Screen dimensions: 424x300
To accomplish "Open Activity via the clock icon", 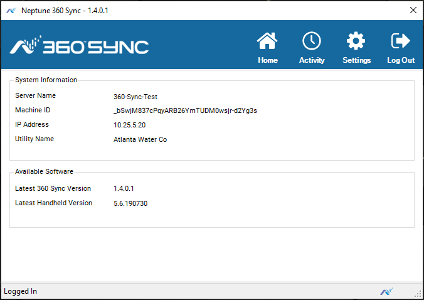I will (x=312, y=42).
